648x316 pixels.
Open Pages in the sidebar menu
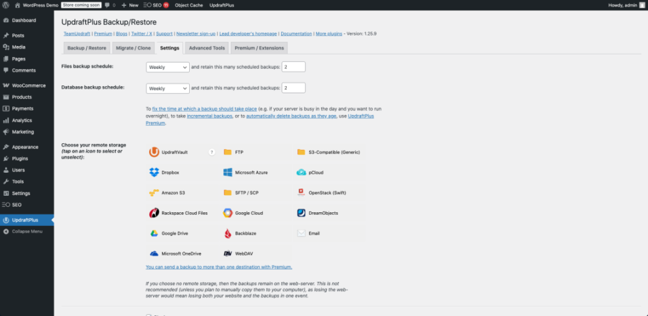pos(27,58)
